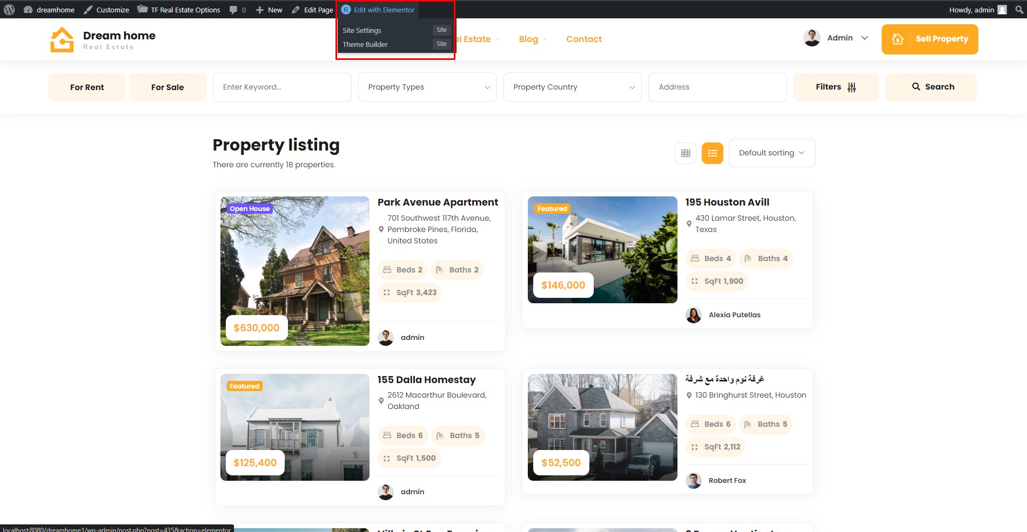Click SqFt 1,900 icon
The width and height of the screenshot is (1027, 532).
[695, 281]
